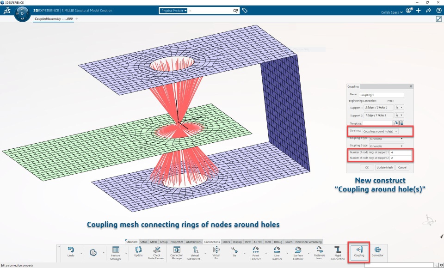Select the Point Fastener tool
The height and width of the screenshot is (268, 444).
pyautogui.click(x=255, y=253)
